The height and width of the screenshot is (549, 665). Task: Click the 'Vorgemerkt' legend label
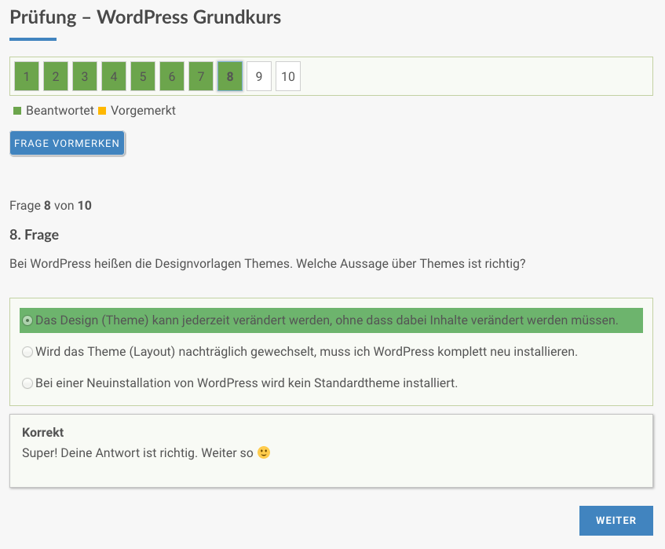(x=143, y=111)
